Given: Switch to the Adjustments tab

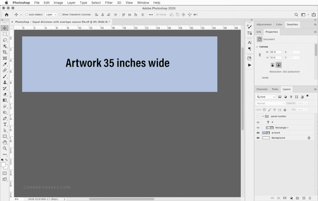Looking at the screenshot, I should point(264,24).
